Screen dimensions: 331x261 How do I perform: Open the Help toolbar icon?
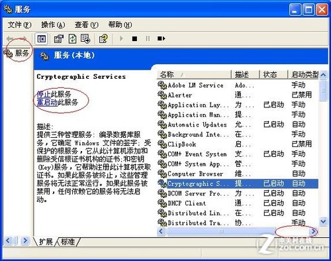103,39
